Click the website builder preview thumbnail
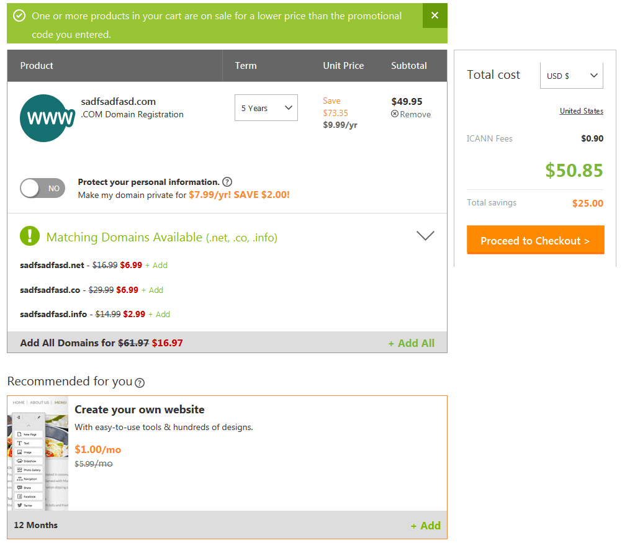635x543 pixels. point(38,455)
